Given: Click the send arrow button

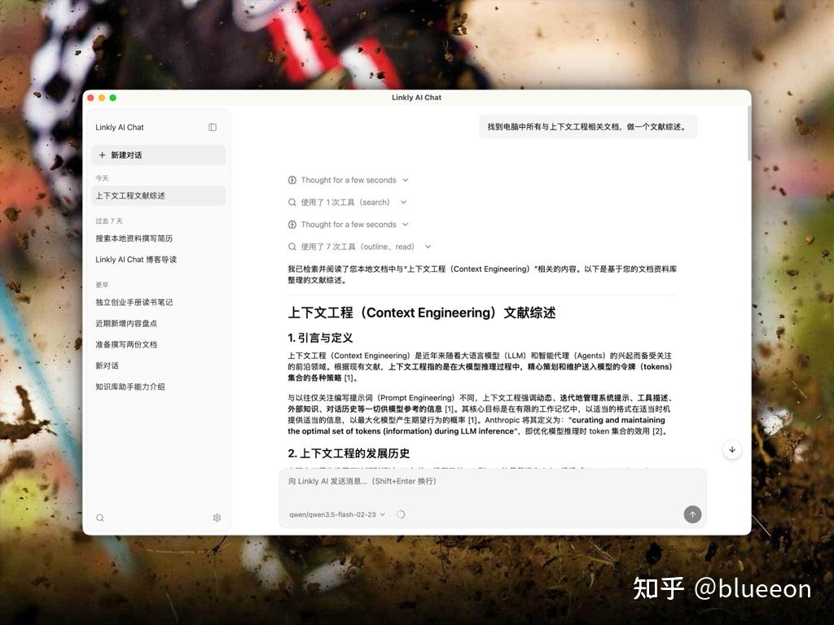Looking at the screenshot, I should 692,514.
